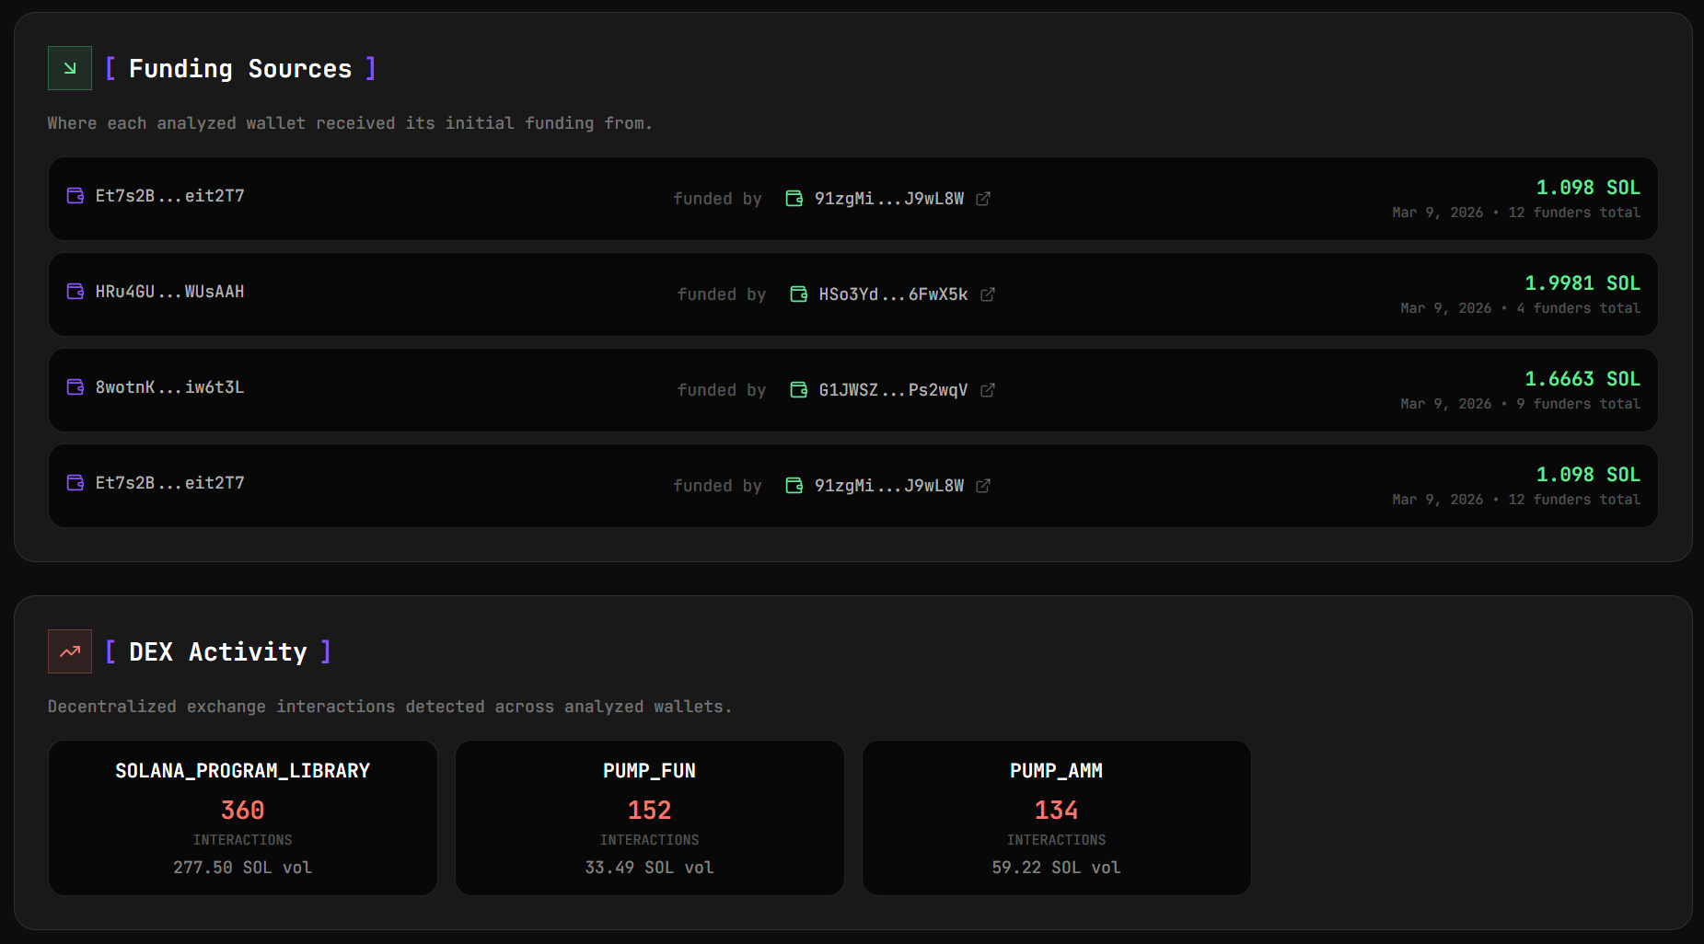Open the HRu4GU...WUsAAH funding row
The width and height of the screenshot is (1704, 944).
coord(852,294)
